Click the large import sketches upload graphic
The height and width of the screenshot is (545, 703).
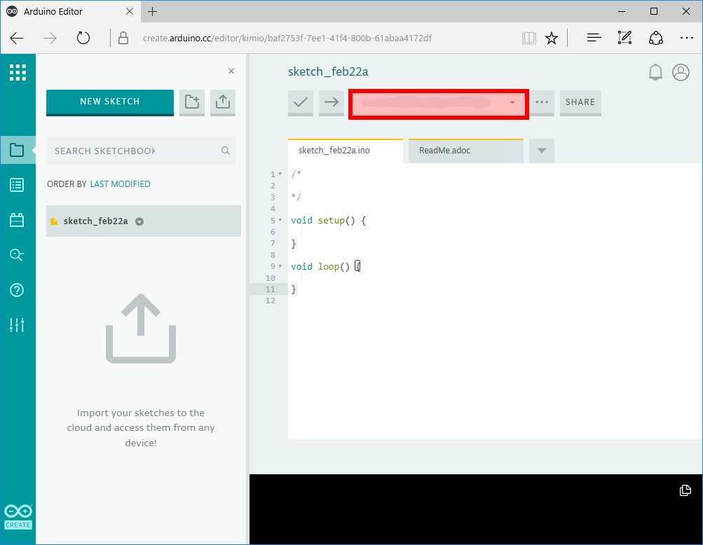point(141,328)
